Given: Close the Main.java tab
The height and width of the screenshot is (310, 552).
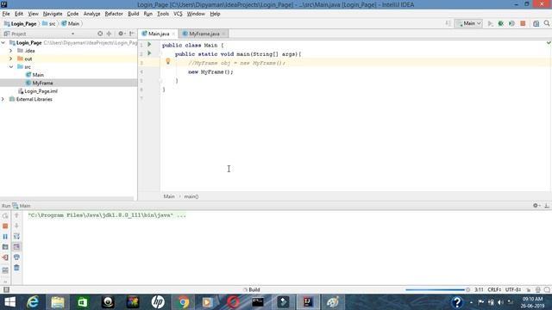Looking at the screenshot, I should pyautogui.click(x=173, y=34).
